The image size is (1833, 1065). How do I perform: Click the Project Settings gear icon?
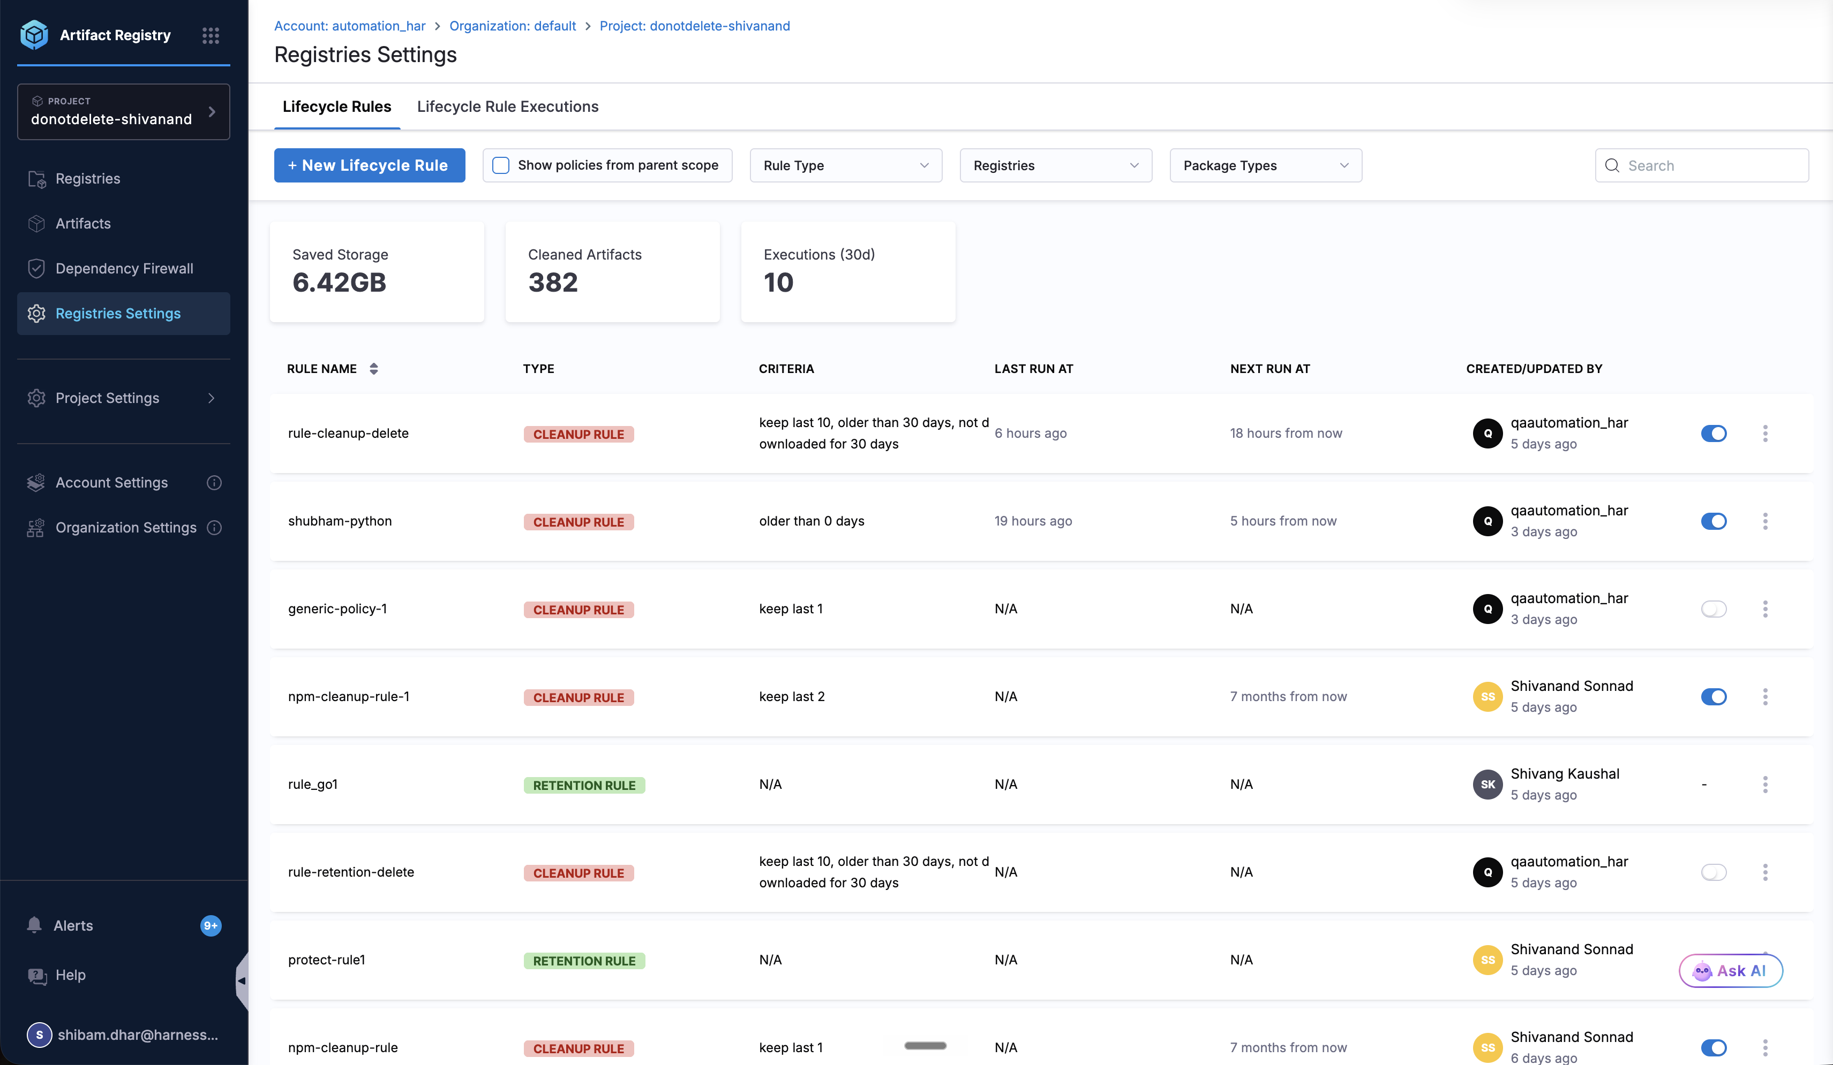pyautogui.click(x=36, y=398)
